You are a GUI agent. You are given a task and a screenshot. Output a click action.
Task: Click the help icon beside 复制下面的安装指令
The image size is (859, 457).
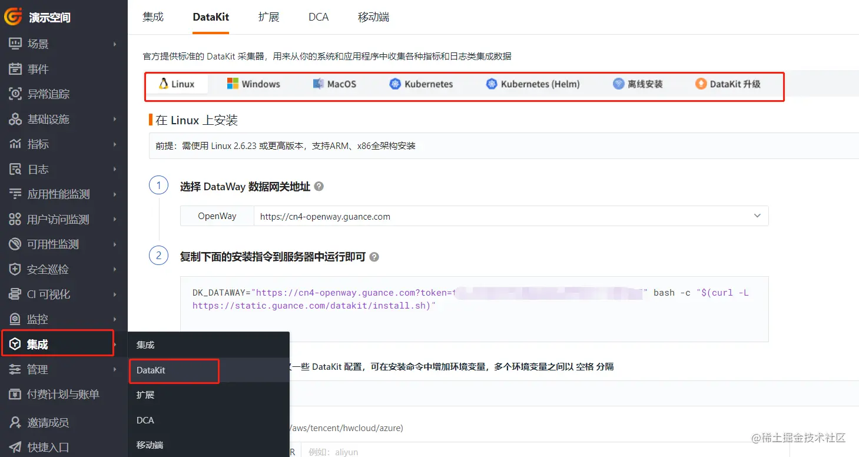click(374, 257)
